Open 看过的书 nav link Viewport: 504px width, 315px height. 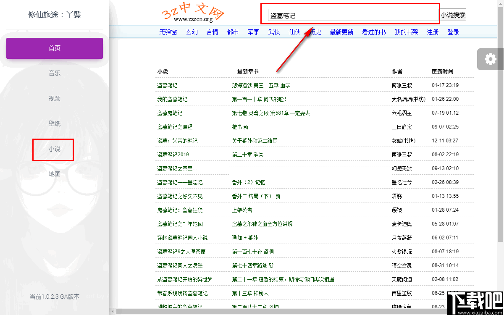(374, 32)
